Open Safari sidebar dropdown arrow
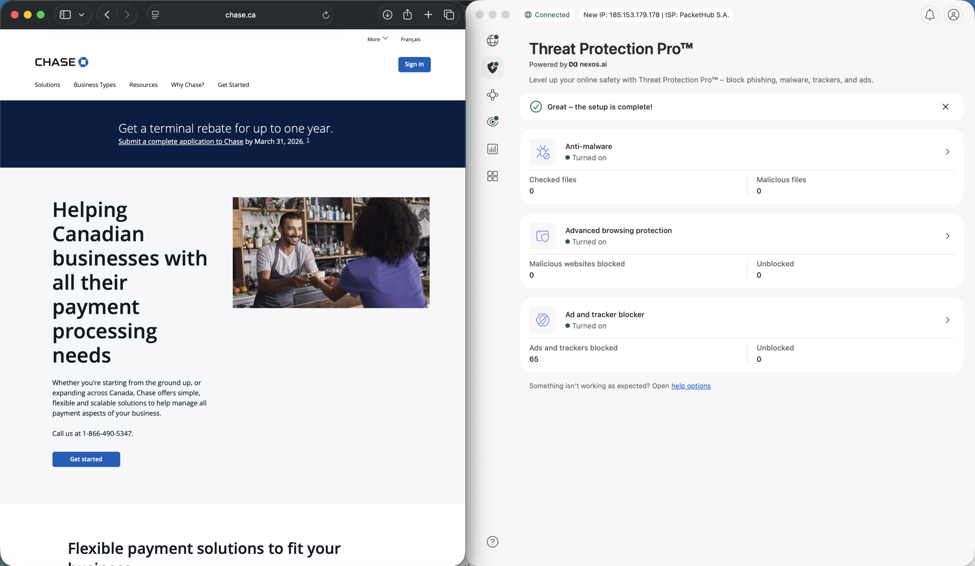 [81, 15]
